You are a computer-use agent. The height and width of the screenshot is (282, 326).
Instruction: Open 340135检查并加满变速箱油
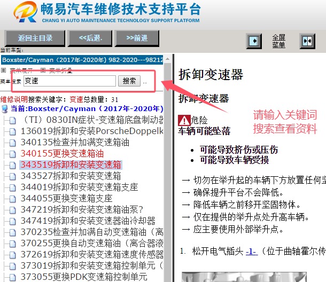coord(75,143)
